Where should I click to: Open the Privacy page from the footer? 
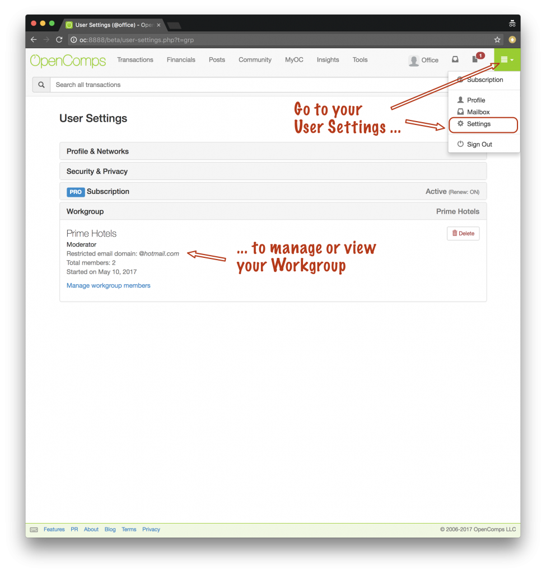151,529
